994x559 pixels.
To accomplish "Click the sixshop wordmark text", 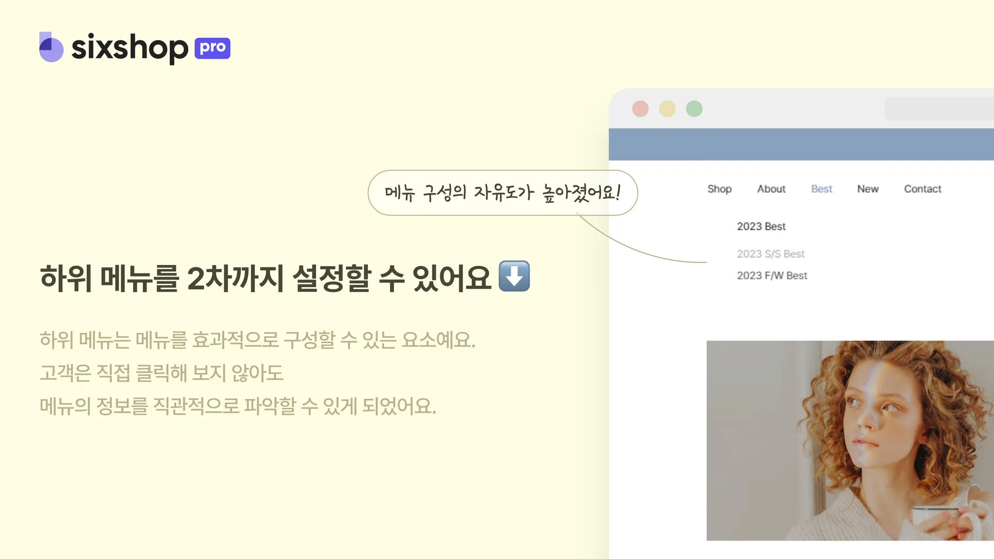I will pyautogui.click(x=130, y=48).
